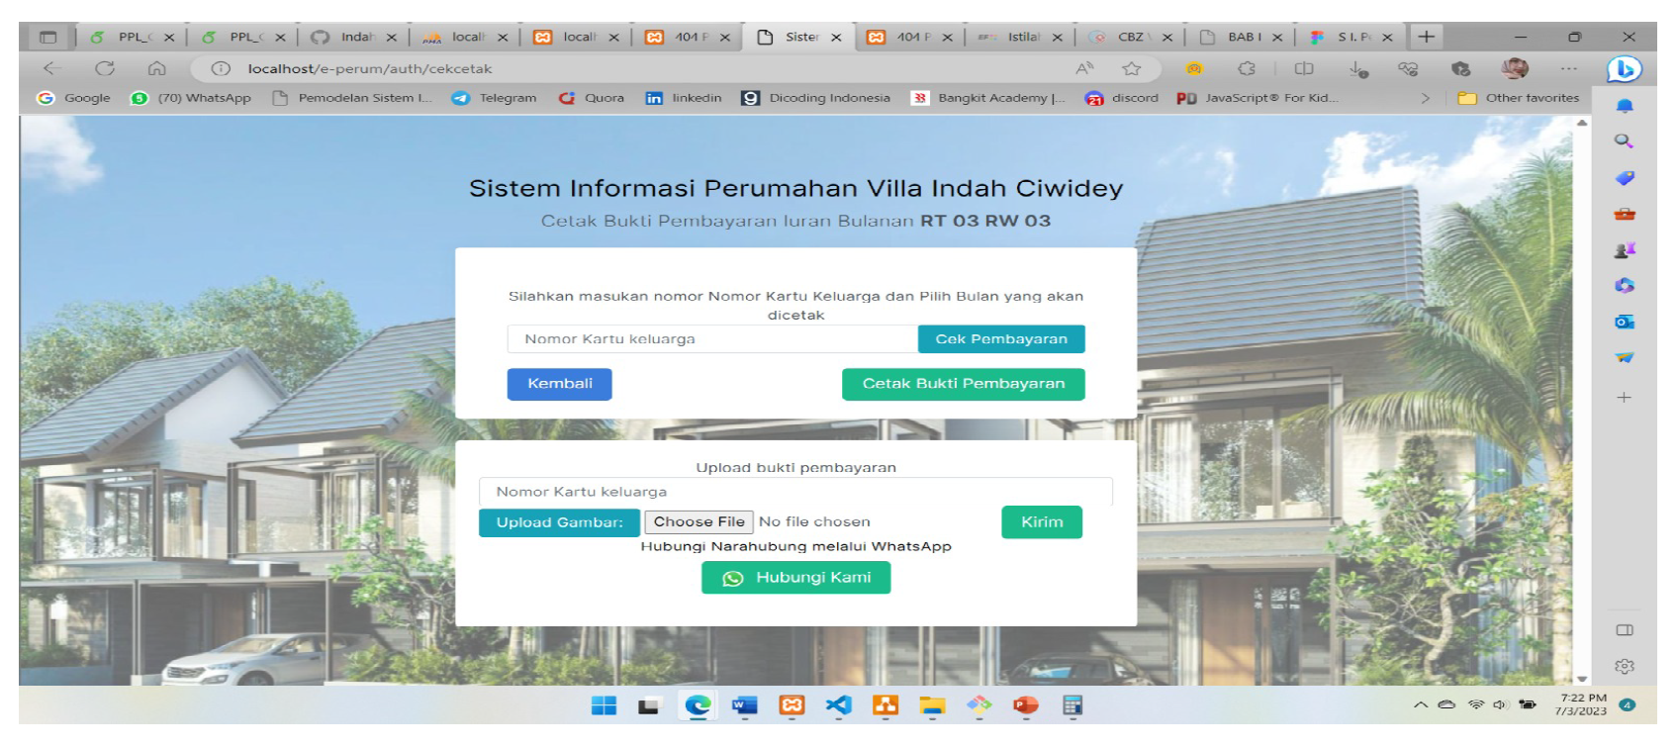Open the sidebar search magnifier icon
The width and height of the screenshot is (1679, 748).
(x=1624, y=141)
